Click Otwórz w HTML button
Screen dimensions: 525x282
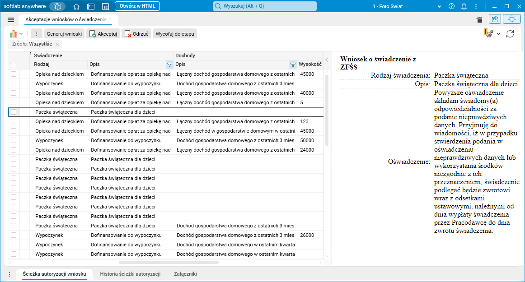tap(137, 6)
